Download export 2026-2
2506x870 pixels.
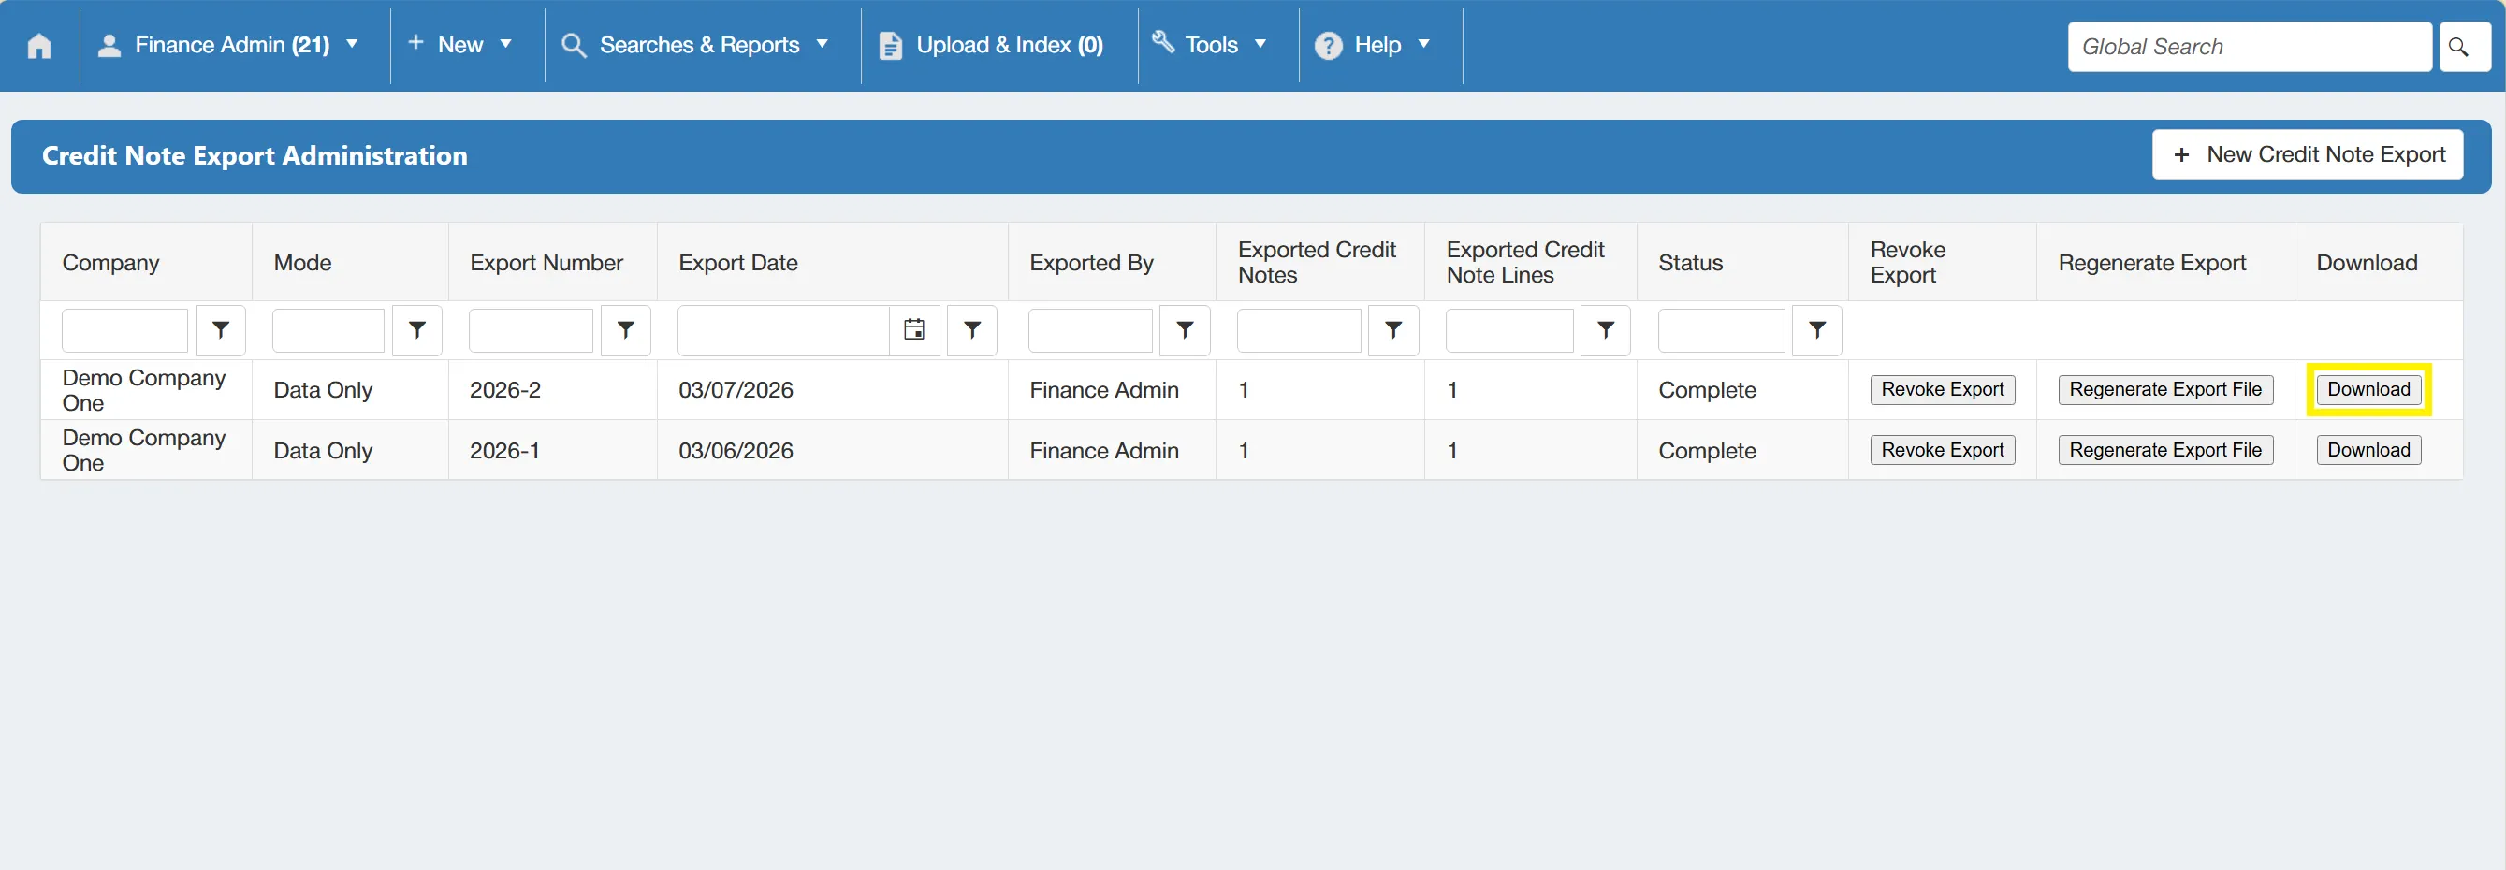click(x=2368, y=390)
